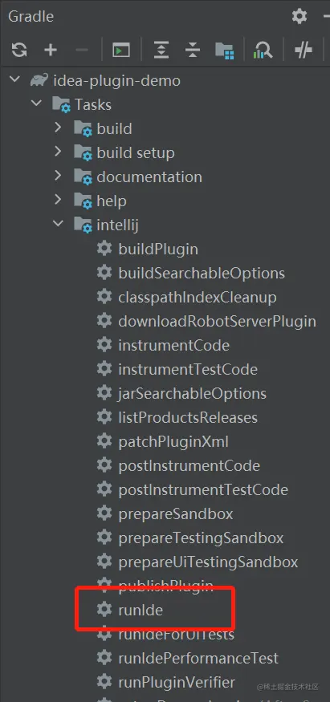
Task: Click the Expand All toolbar icon
Action: (x=161, y=50)
